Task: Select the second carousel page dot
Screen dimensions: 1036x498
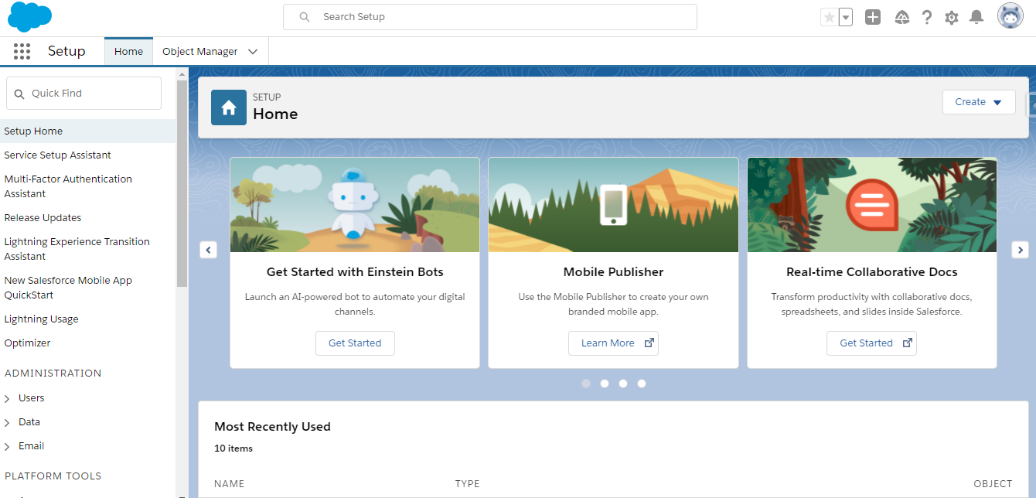Action: [605, 384]
